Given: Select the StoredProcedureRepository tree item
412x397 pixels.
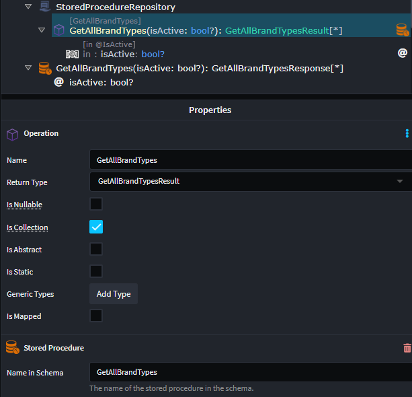Looking at the screenshot, I should coord(116,7).
